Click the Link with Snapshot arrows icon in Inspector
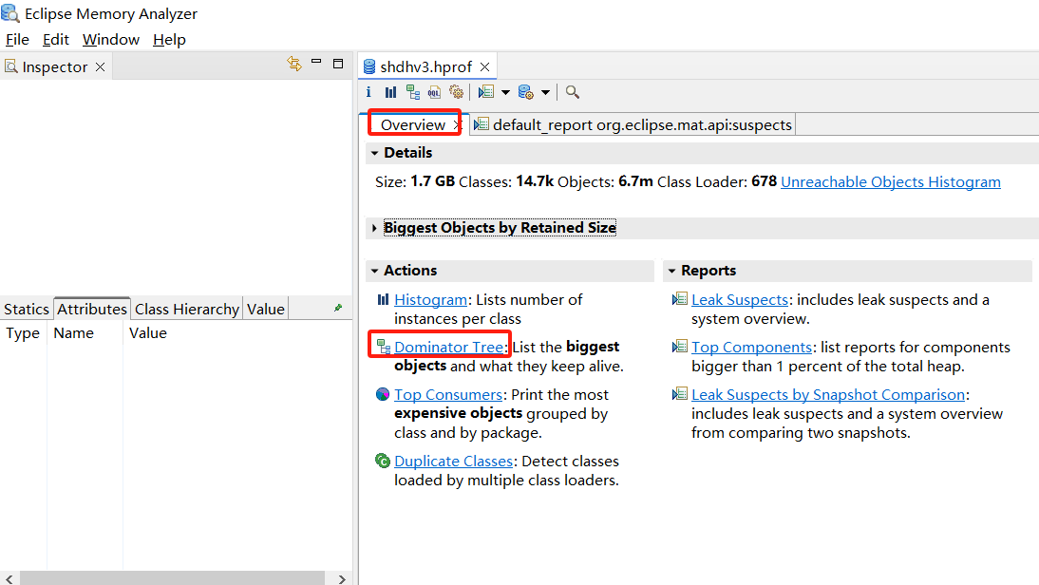Viewport: 1039px width, 585px height. click(x=294, y=64)
